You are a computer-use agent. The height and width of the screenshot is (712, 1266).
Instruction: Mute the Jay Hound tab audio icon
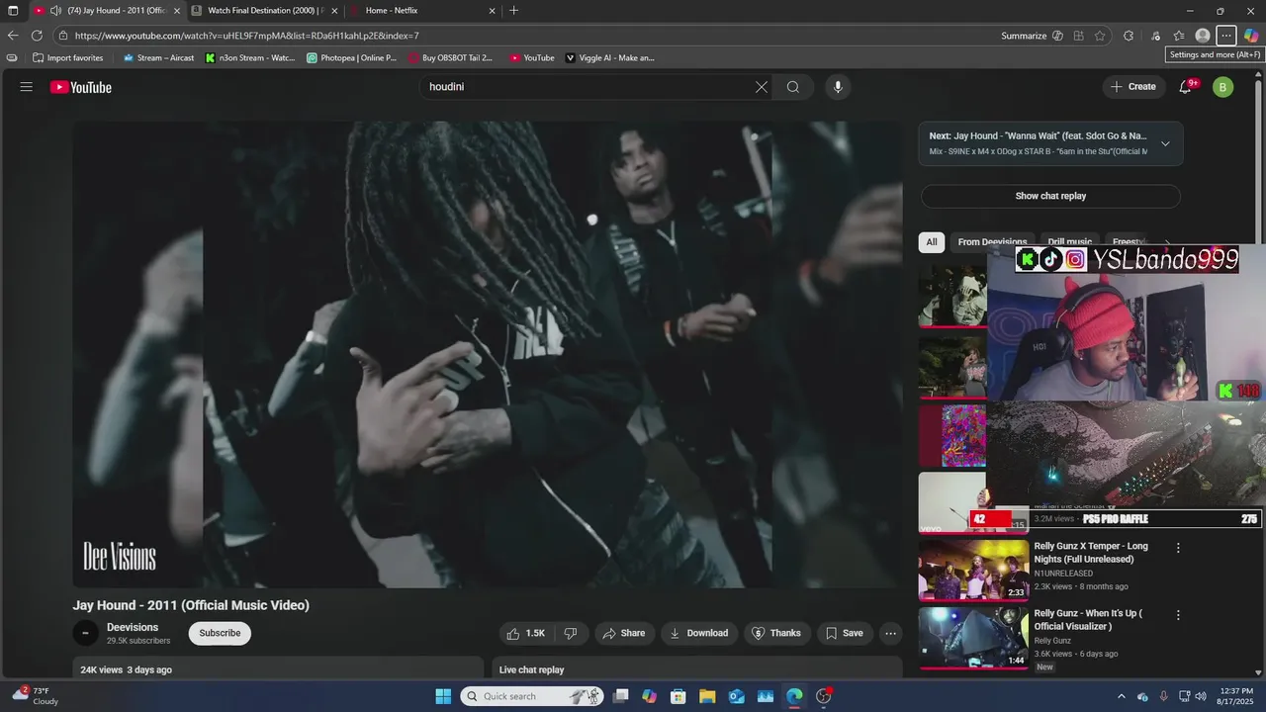pyautogui.click(x=55, y=11)
